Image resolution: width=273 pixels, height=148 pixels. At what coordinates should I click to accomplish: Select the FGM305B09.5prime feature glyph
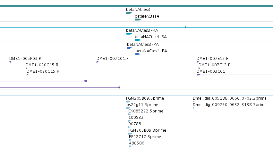click(128, 102)
